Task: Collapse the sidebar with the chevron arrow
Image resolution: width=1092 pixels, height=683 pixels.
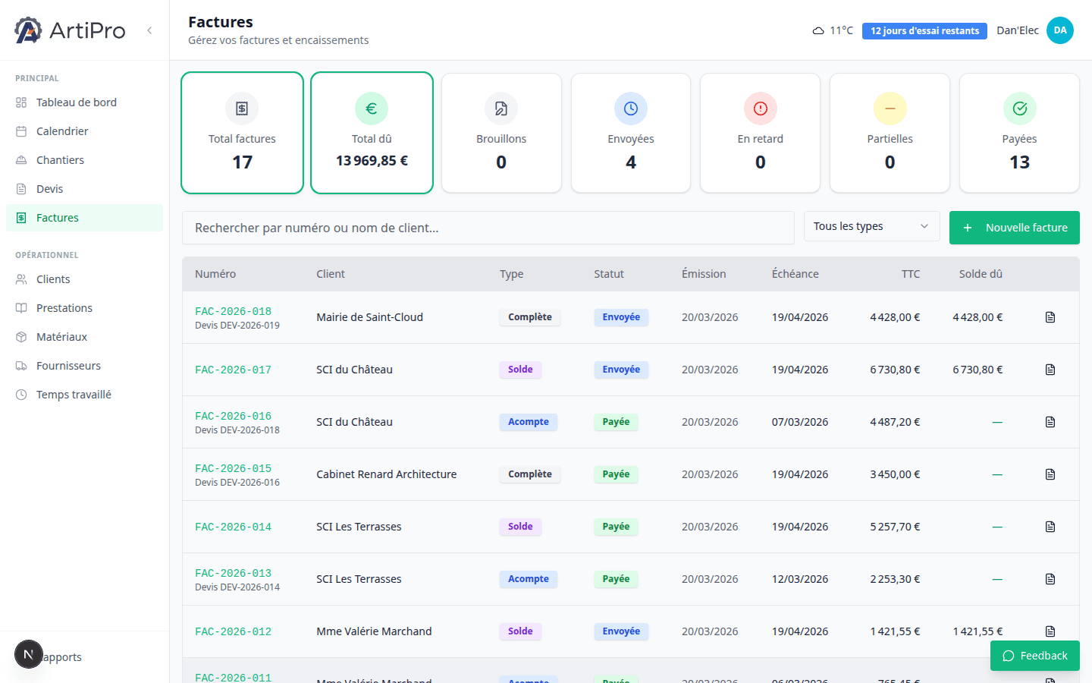Action: [149, 30]
